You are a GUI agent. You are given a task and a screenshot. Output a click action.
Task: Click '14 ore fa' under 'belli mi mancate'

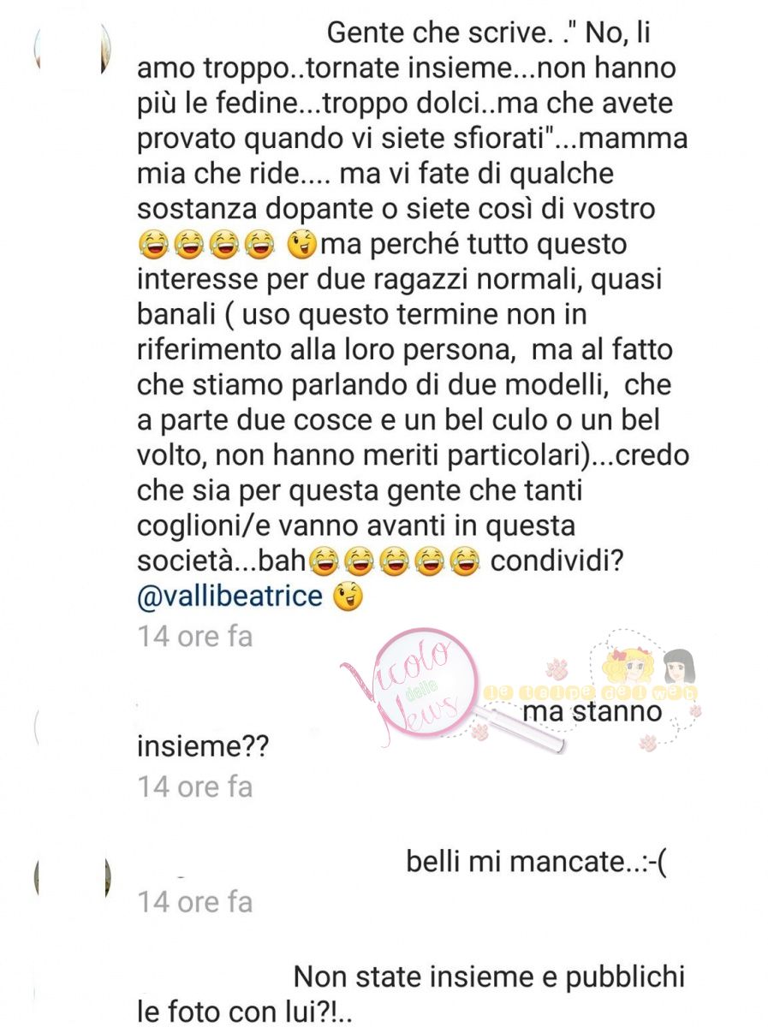195,902
